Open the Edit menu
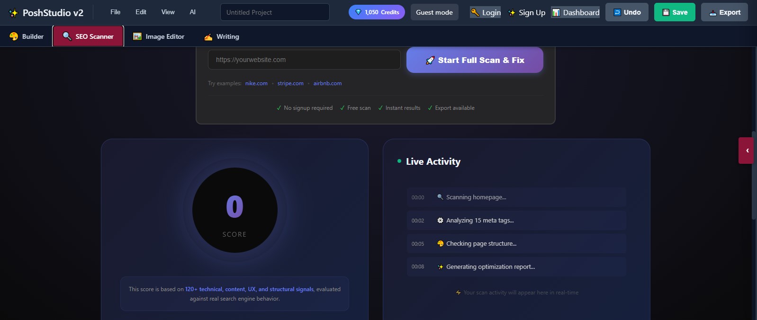The height and width of the screenshot is (320, 757). pyautogui.click(x=141, y=12)
